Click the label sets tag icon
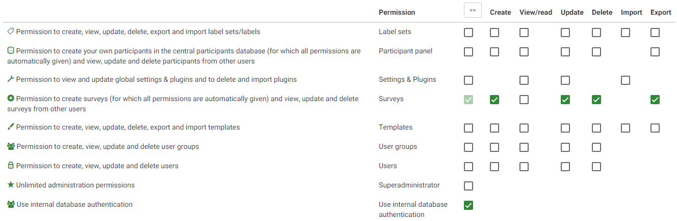The width and height of the screenshot is (677, 221). point(11,31)
